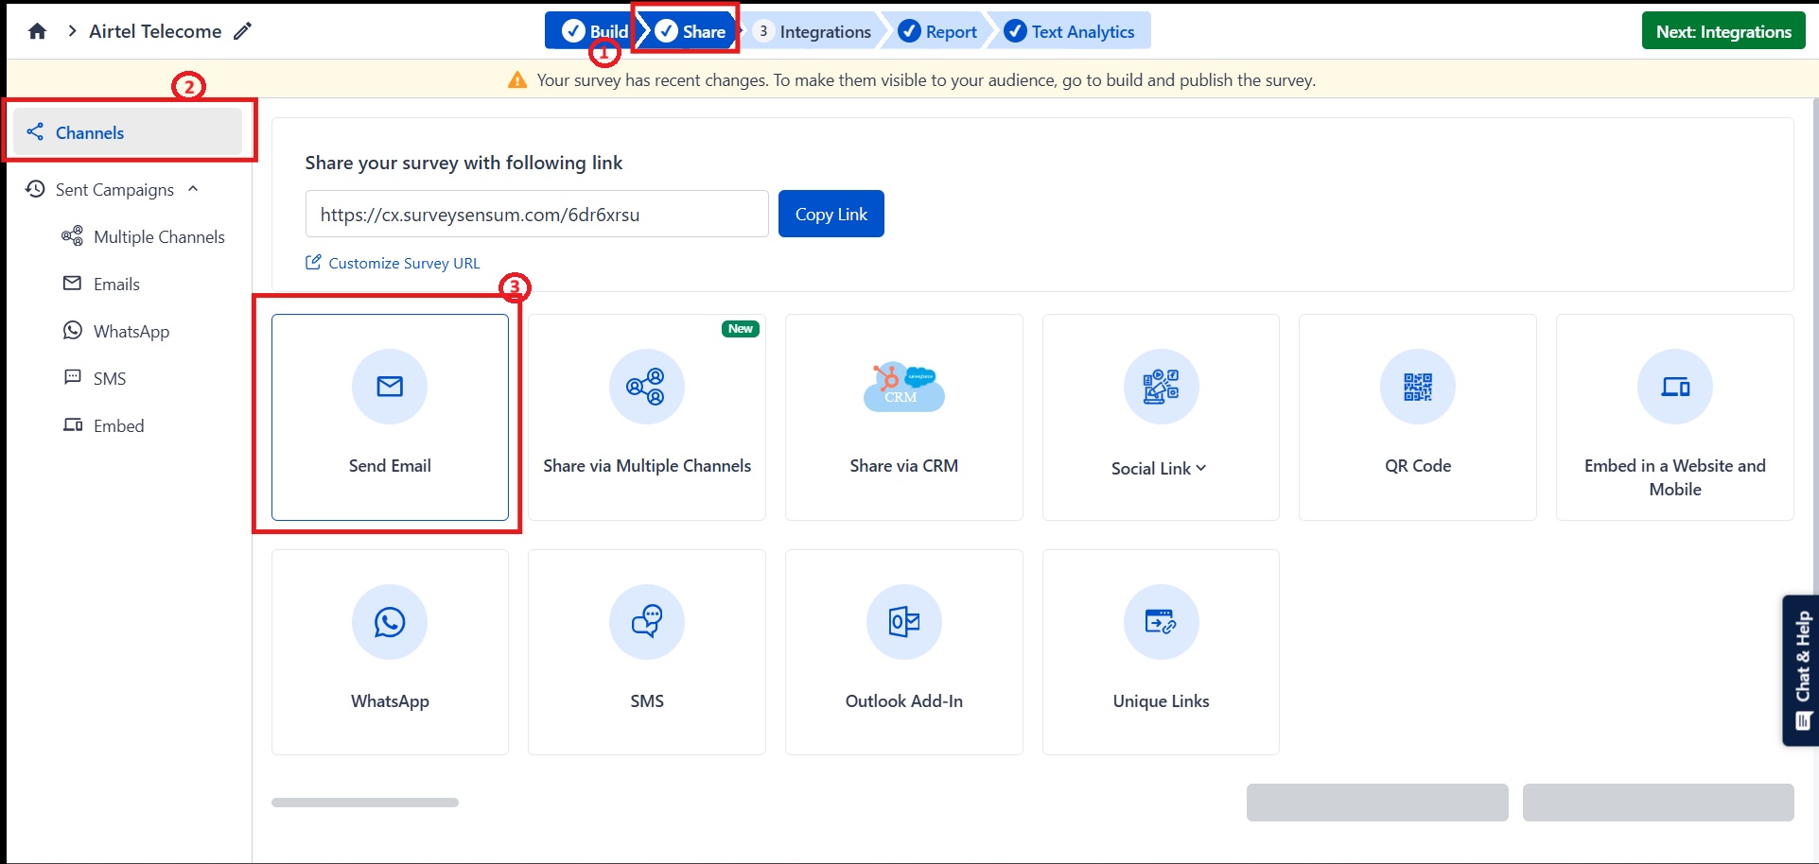Go to the Text Analytics tab
Viewport: 1819px width, 864px height.
(x=1071, y=31)
